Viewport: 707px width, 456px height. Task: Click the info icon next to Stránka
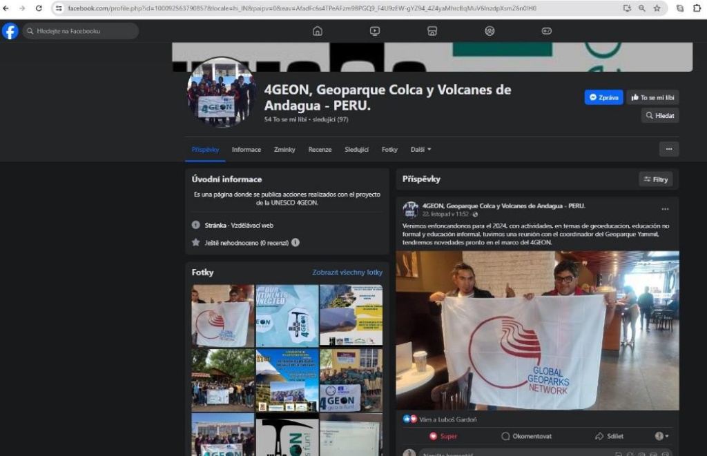[195, 225]
